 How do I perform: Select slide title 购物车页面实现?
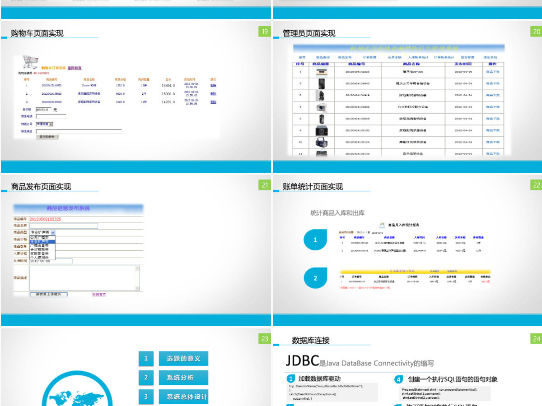pos(37,33)
